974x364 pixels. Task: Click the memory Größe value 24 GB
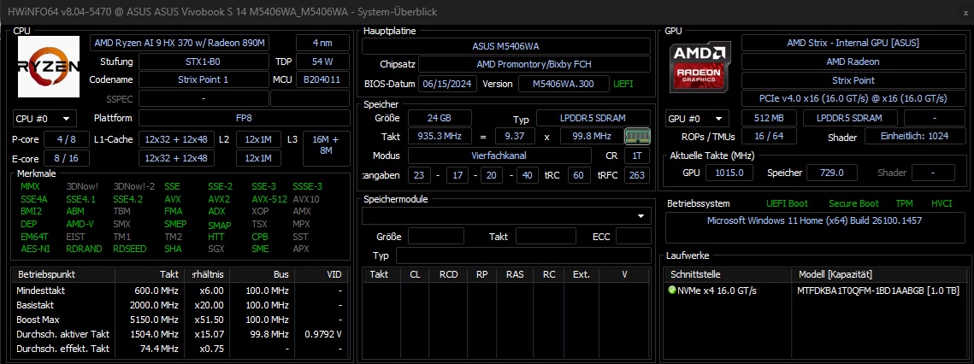tap(440, 118)
